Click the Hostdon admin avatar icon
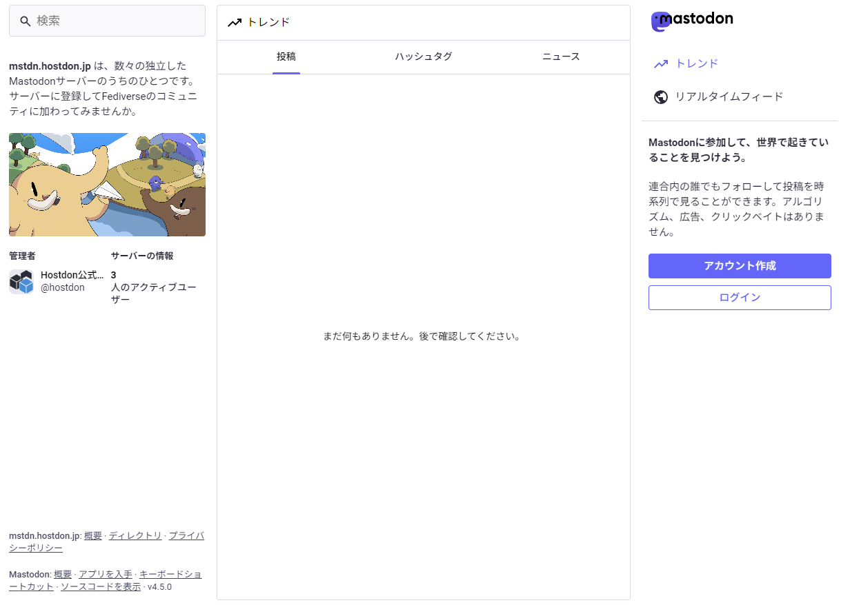 pyautogui.click(x=21, y=282)
